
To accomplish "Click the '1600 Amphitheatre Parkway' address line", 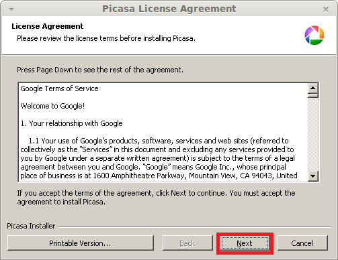I will (x=159, y=176).
